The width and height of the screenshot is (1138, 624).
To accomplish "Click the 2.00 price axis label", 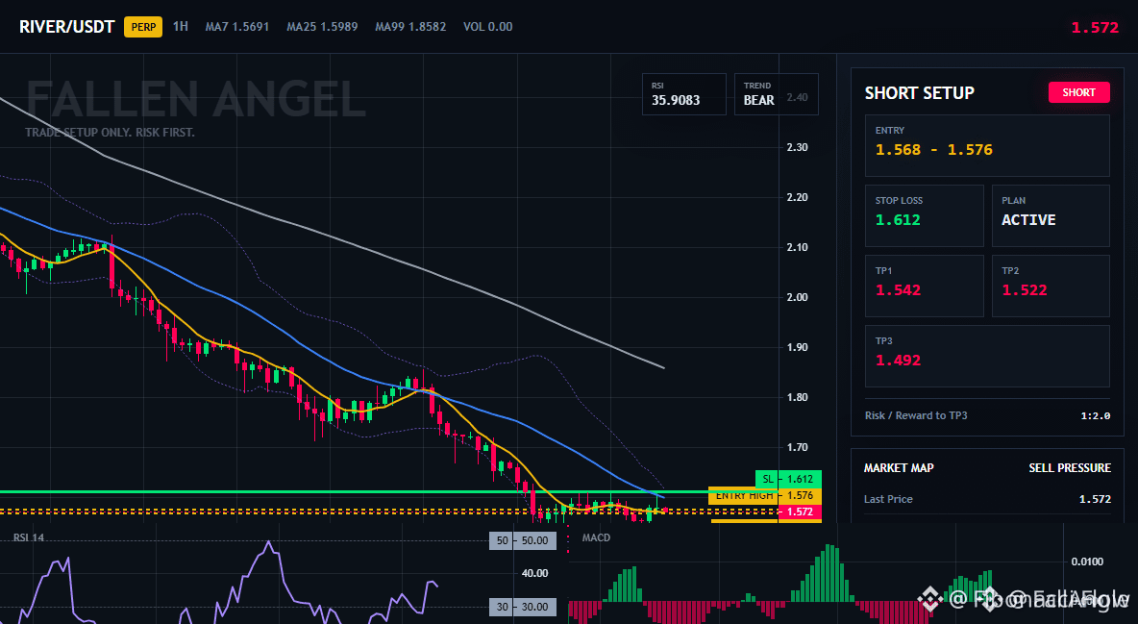I will [x=797, y=297].
